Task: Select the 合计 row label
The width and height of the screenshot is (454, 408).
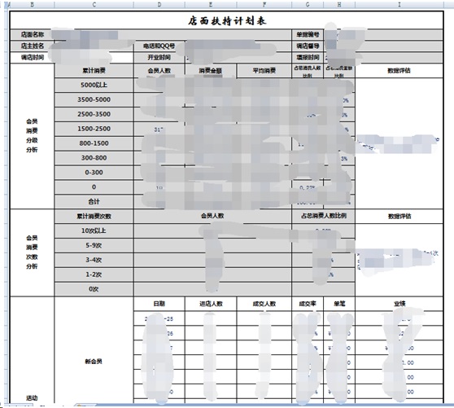Action: tap(94, 201)
